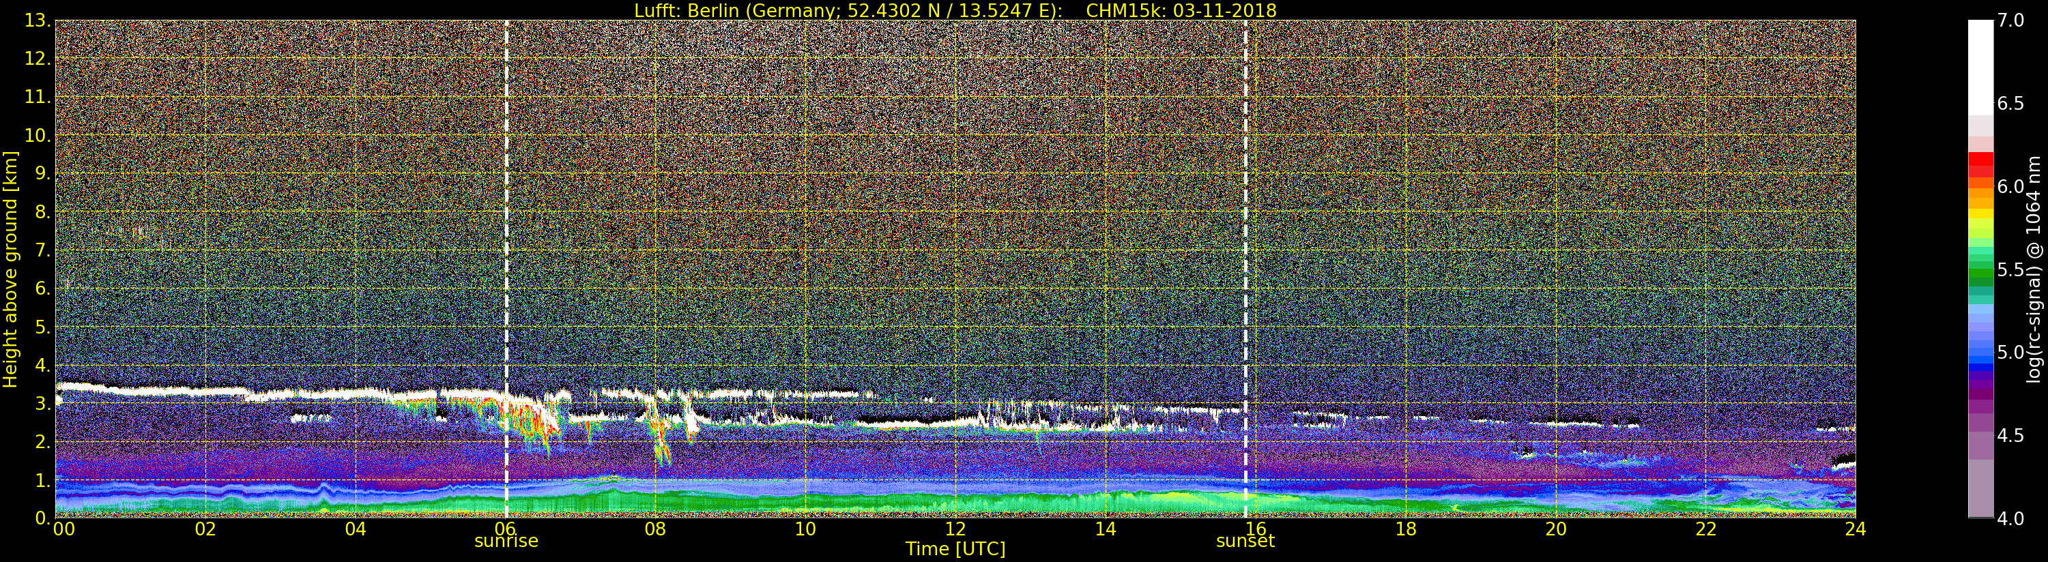Screen dimensions: 2048x562
Task: Click the chart title mentioning Lufft: Berlin
Action: pyautogui.click(x=955, y=10)
